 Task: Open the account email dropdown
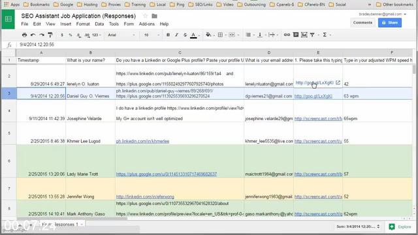(x=382, y=14)
